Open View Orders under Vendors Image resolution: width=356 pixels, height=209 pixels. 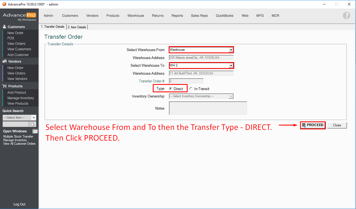(16, 73)
